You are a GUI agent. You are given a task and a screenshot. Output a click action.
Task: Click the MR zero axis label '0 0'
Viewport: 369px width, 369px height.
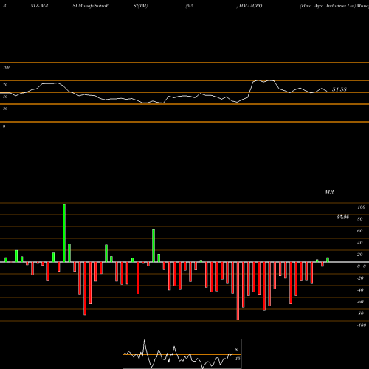(362, 266)
